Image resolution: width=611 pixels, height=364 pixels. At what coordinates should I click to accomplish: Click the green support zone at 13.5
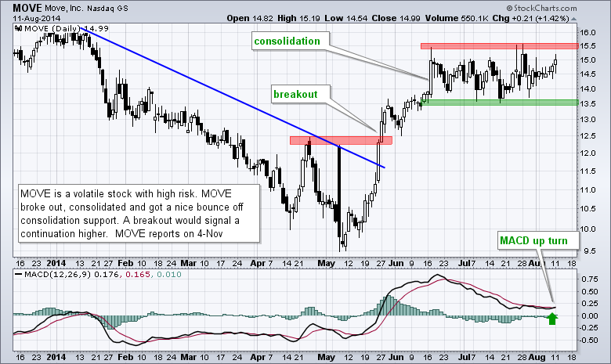pyautogui.click(x=500, y=103)
